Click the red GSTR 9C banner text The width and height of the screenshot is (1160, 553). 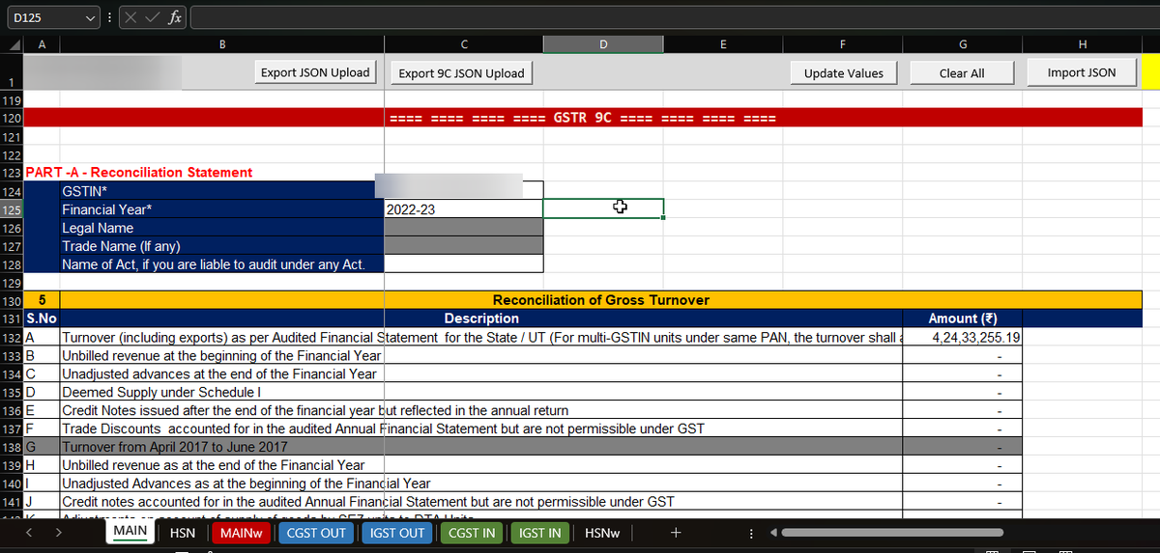pos(582,118)
